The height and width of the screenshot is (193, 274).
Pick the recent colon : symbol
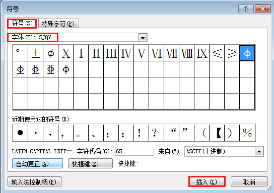(126, 133)
